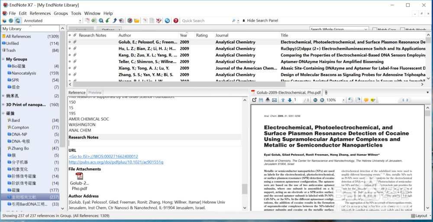
Task: Go to previous PDF page arrow
Action: coord(283,100)
